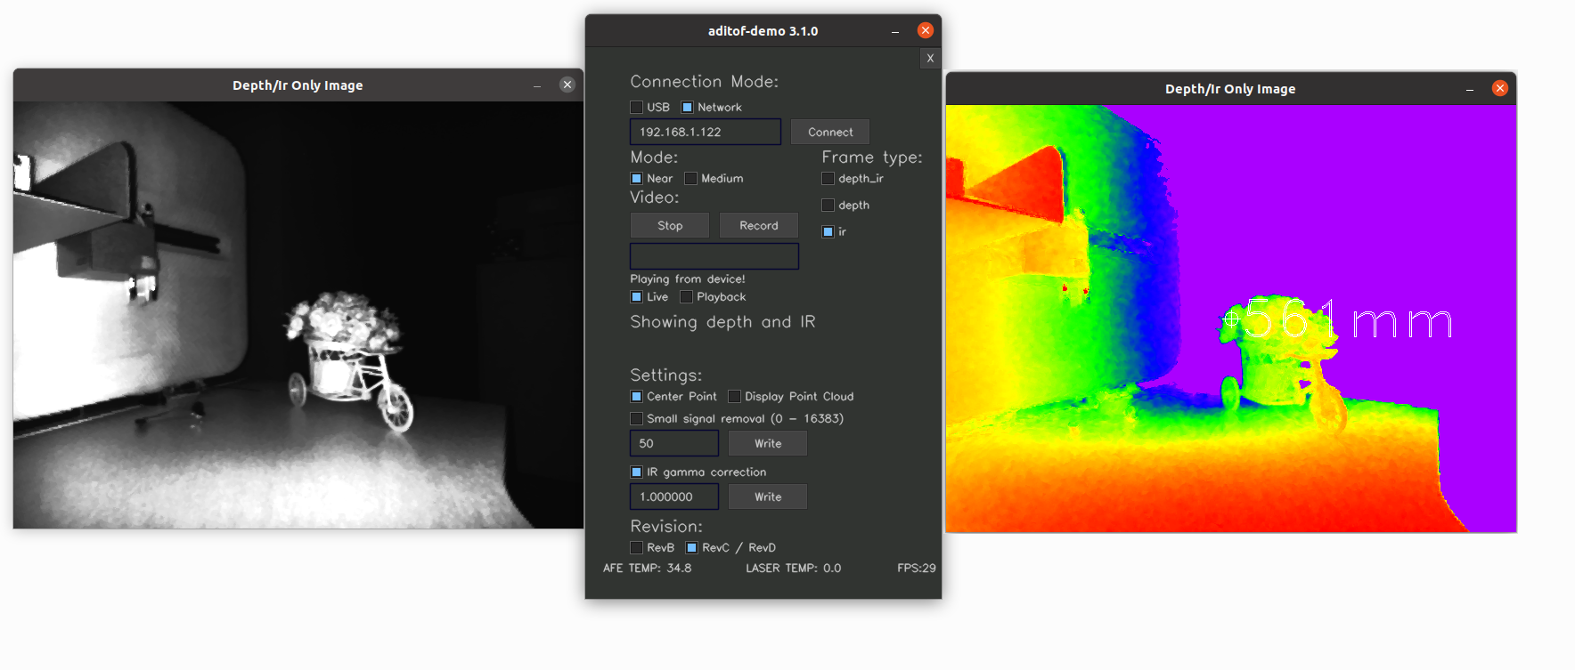Enable the Playback checkbox
1575x670 pixels.
pos(686,296)
